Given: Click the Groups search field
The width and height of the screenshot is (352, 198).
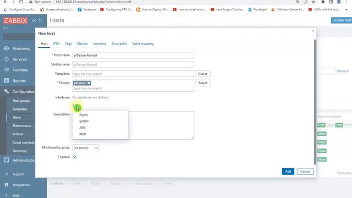Looking at the screenshot, I should pos(133,88).
